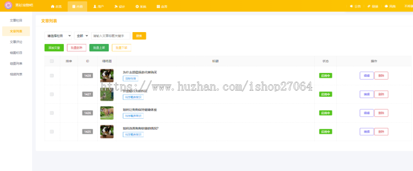
Task: Open the 链接 links item
Action: pos(373,6)
